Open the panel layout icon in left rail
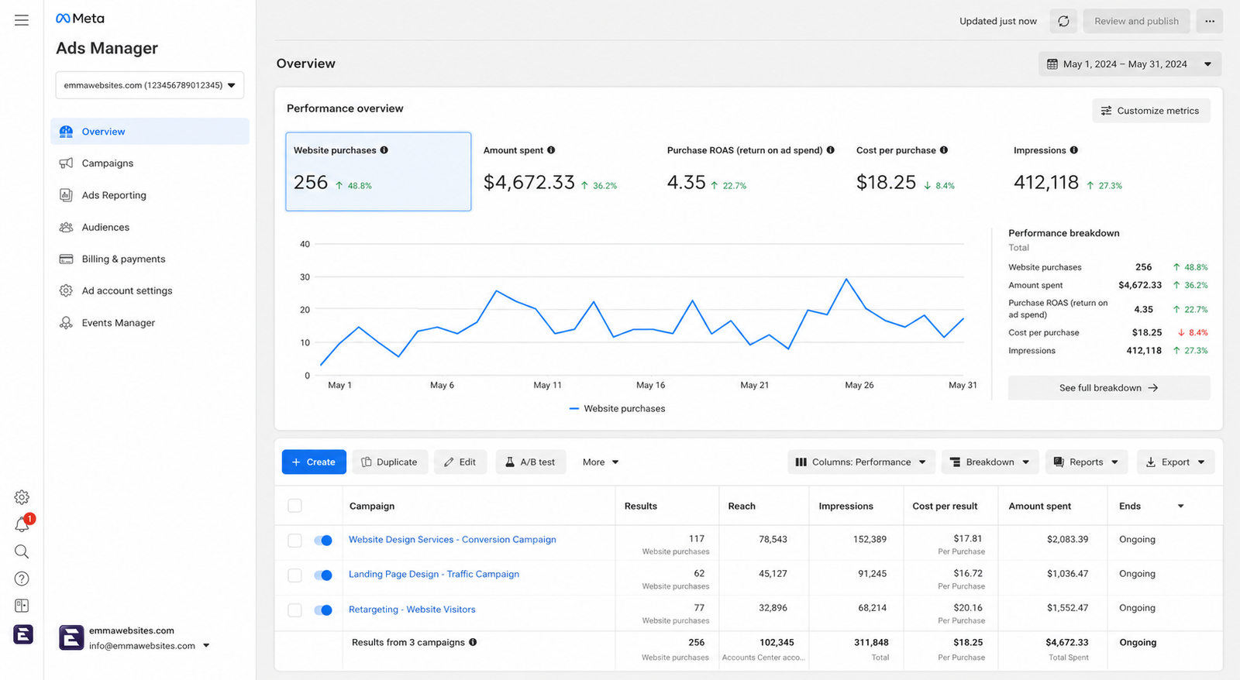The image size is (1240, 680). point(22,606)
